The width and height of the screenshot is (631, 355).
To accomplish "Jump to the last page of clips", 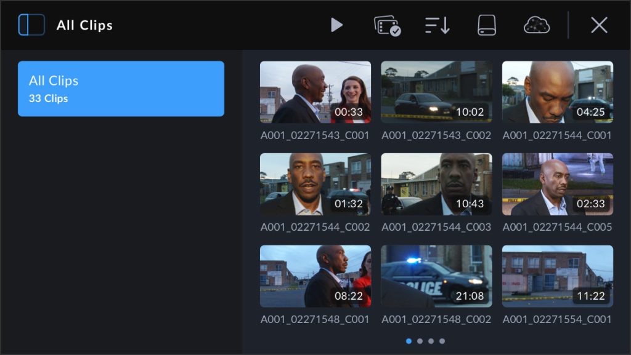I will (443, 340).
